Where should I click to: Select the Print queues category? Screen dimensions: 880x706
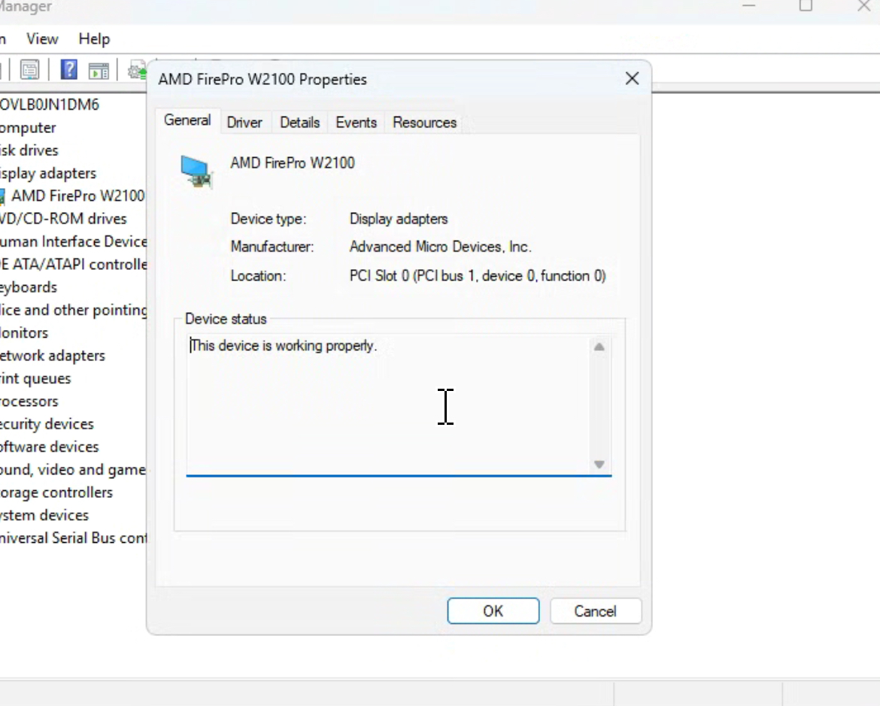point(35,379)
